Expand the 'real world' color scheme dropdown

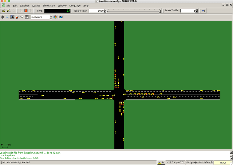(50, 17)
